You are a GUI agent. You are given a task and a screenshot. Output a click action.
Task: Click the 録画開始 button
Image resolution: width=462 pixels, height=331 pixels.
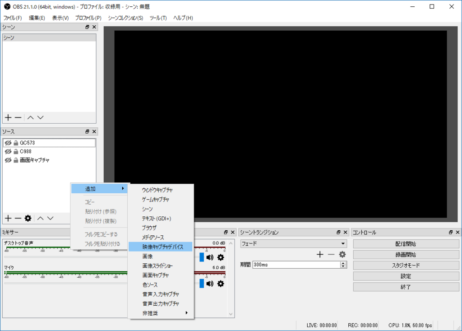click(405, 254)
